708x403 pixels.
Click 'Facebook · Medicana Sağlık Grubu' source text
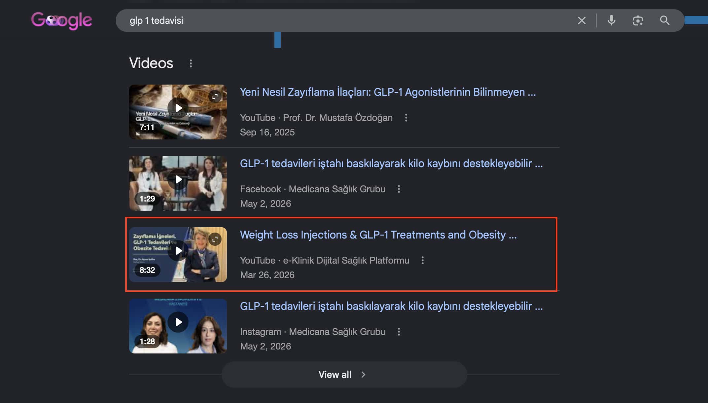click(313, 189)
